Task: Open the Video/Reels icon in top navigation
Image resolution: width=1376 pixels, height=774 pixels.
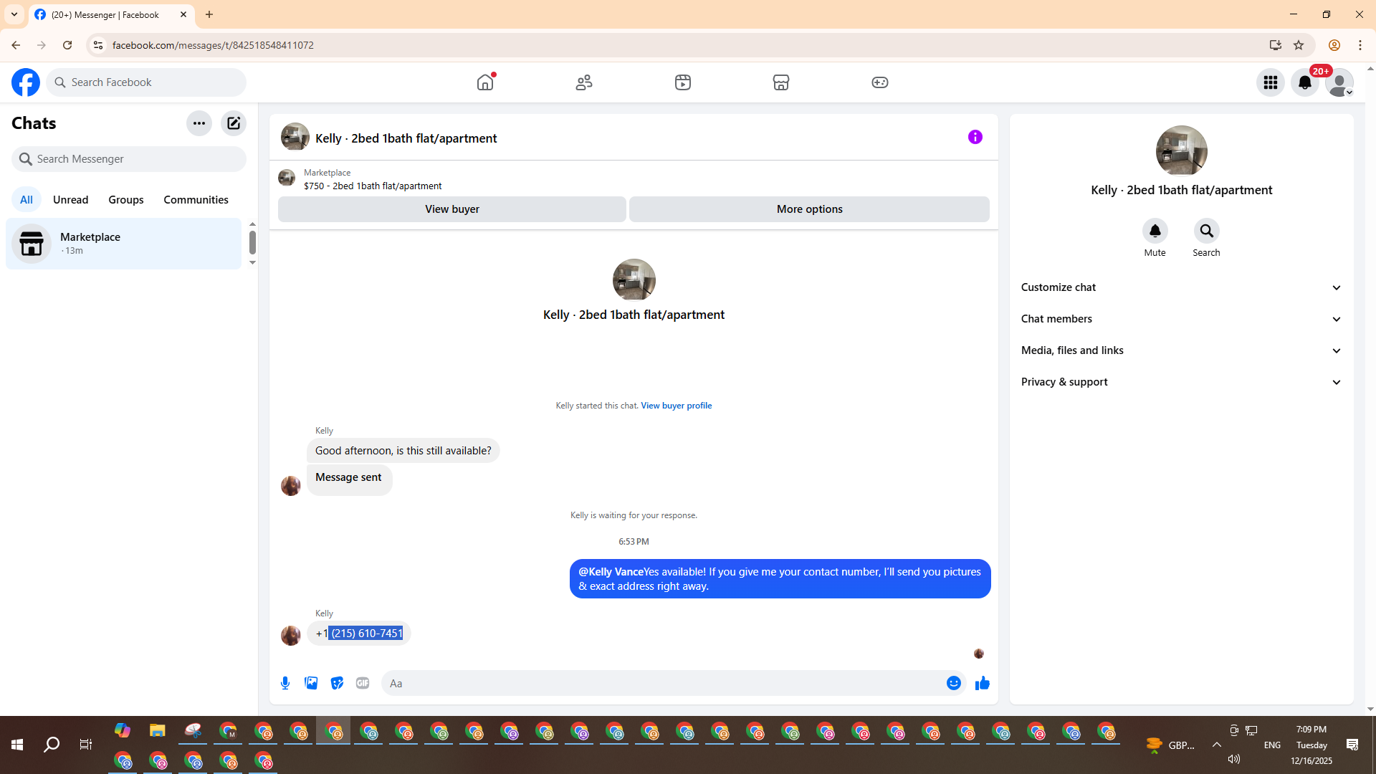Action: coord(683,82)
